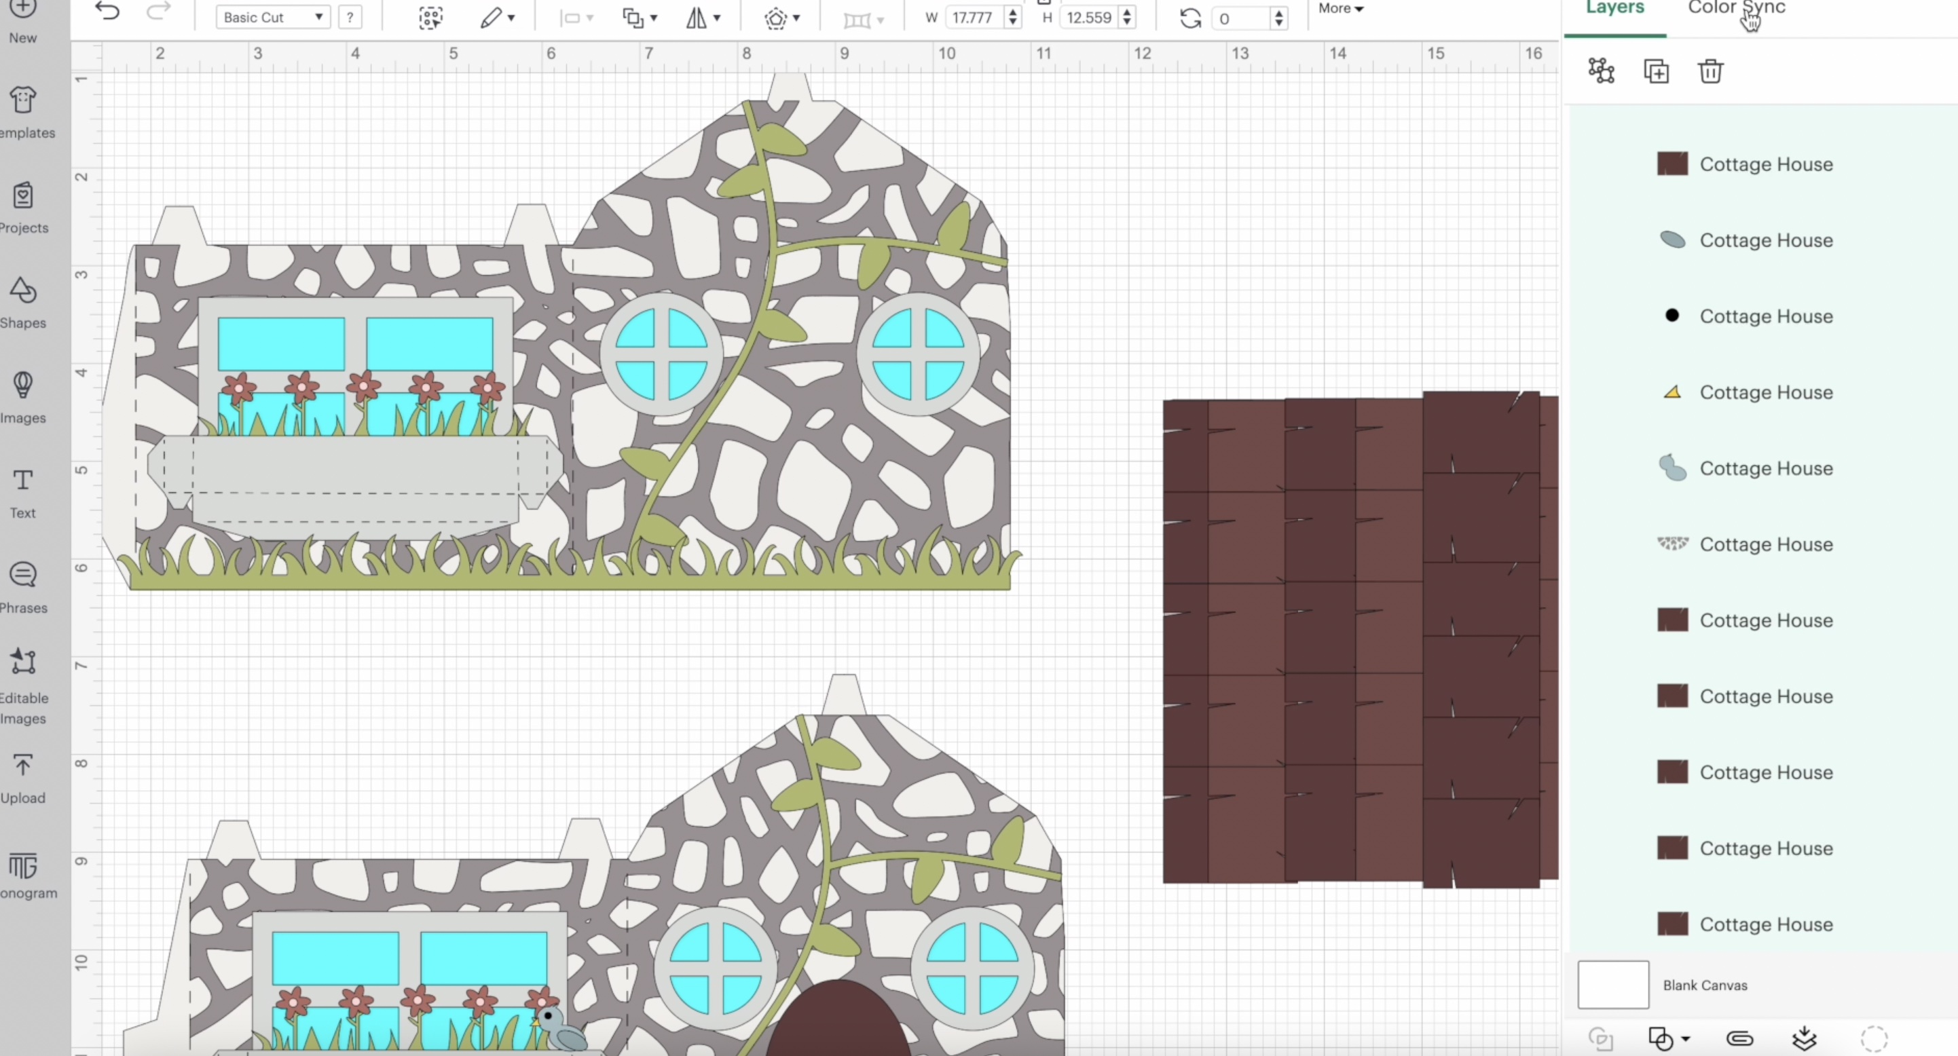Click the Flatten icon near the bottom right
Screen dimensions: 1958x1056
1805,1038
